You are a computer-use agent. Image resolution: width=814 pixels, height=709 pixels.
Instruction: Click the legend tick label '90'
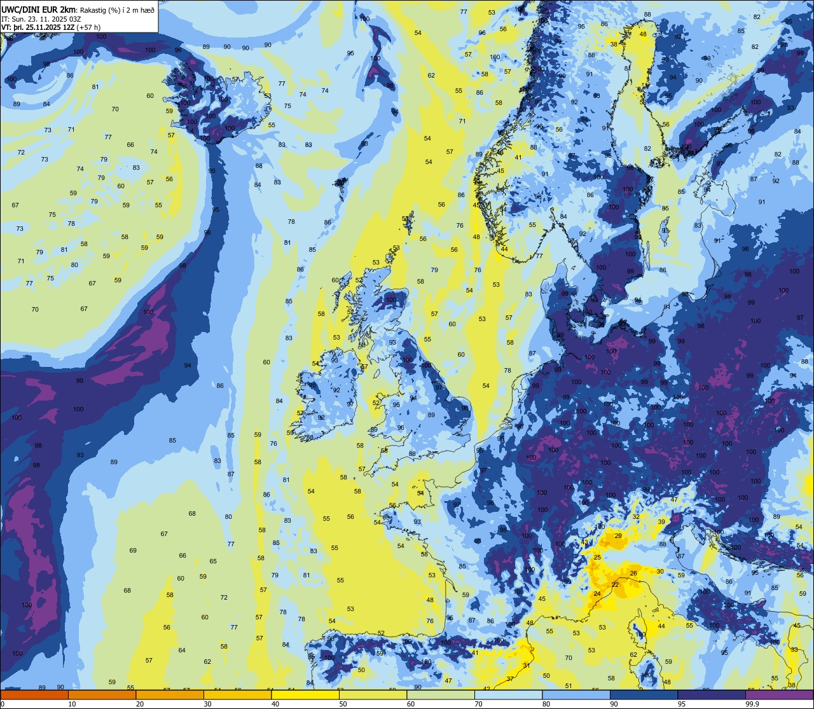coord(614,704)
